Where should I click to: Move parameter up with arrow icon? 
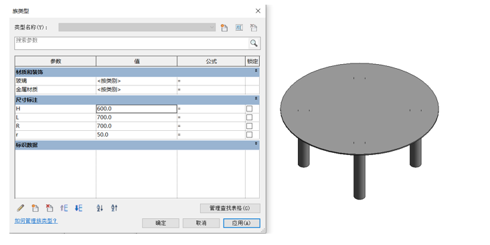point(64,208)
